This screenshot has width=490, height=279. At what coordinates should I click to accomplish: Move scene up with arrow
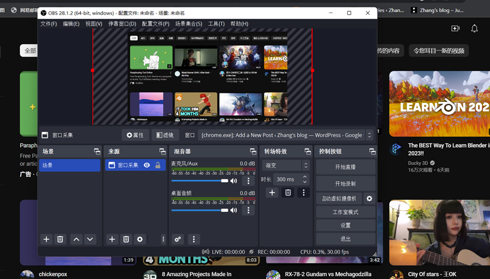[x=76, y=239]
